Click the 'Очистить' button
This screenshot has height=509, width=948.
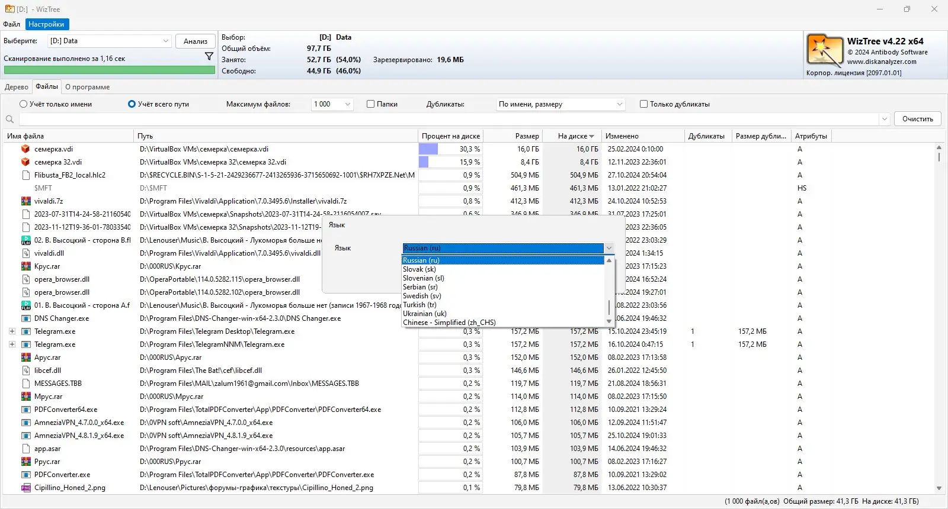point(918,119)
